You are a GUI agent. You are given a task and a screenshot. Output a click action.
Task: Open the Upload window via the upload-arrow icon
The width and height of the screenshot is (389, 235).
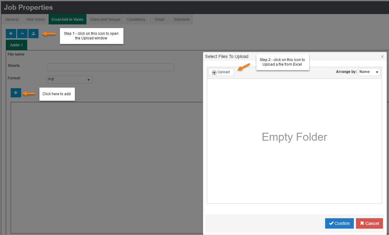coord(34,34)
